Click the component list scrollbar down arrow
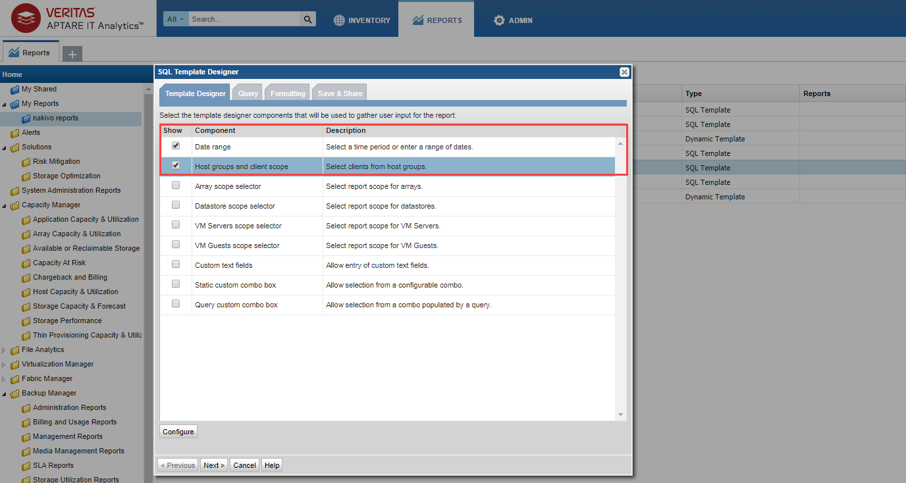906x483 pixels. pyautogui.click(x=620, y=415)
